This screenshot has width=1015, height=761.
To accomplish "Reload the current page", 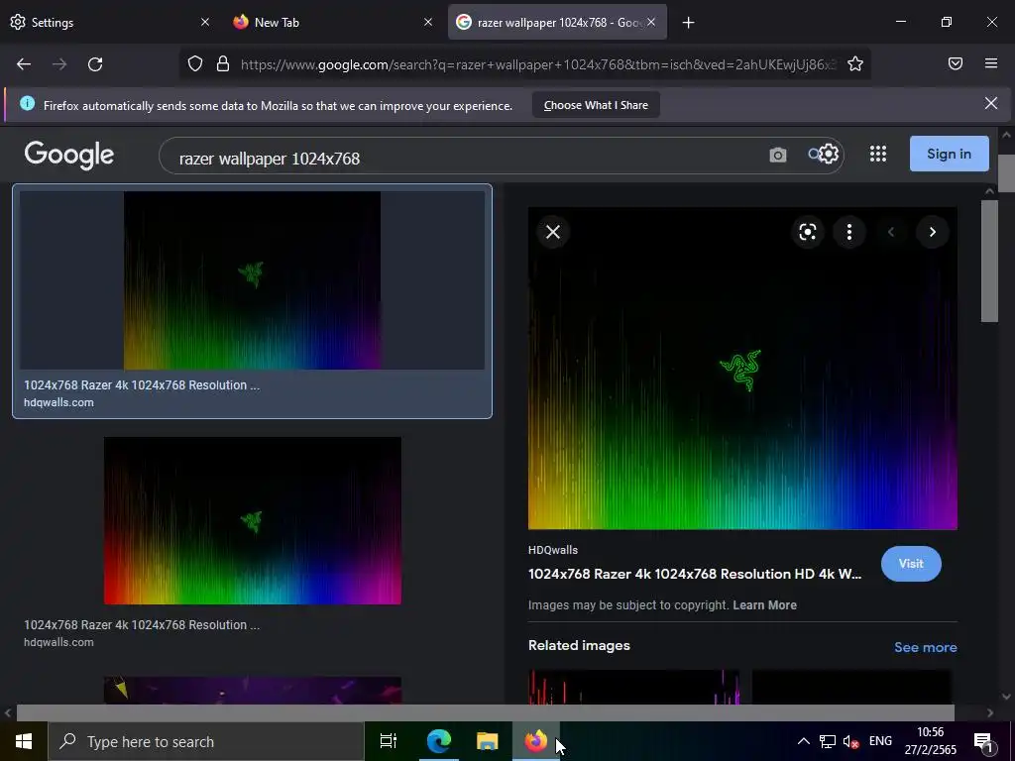I will 95,64.
